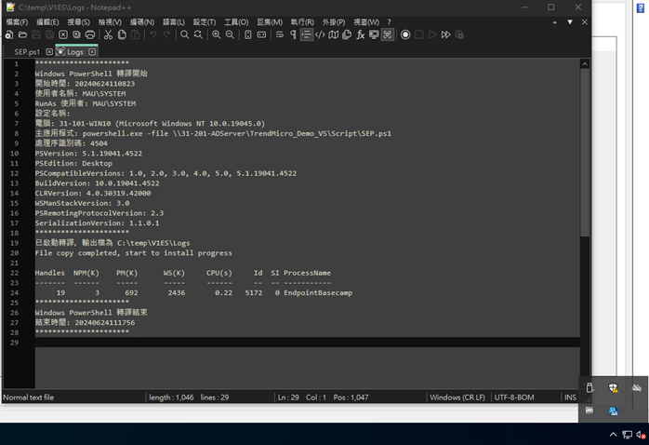
Task: Click the Open file folder icon
Action: tap(22, 34)
